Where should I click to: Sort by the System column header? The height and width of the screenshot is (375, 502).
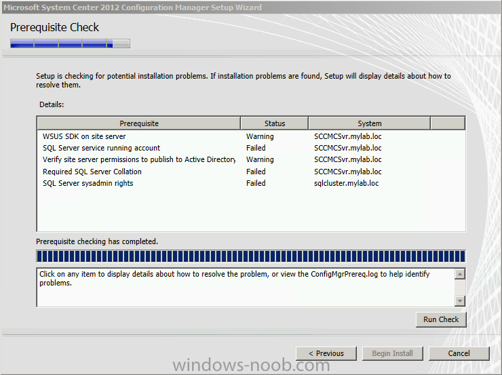point(370,123)
